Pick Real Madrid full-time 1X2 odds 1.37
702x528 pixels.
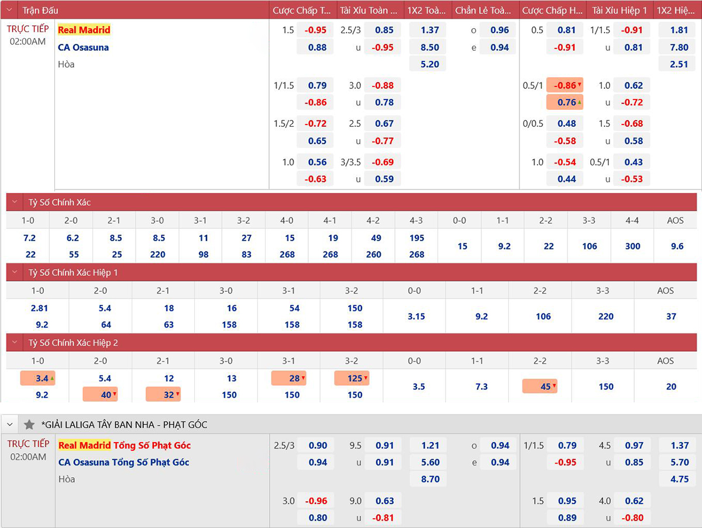point(429,30)
